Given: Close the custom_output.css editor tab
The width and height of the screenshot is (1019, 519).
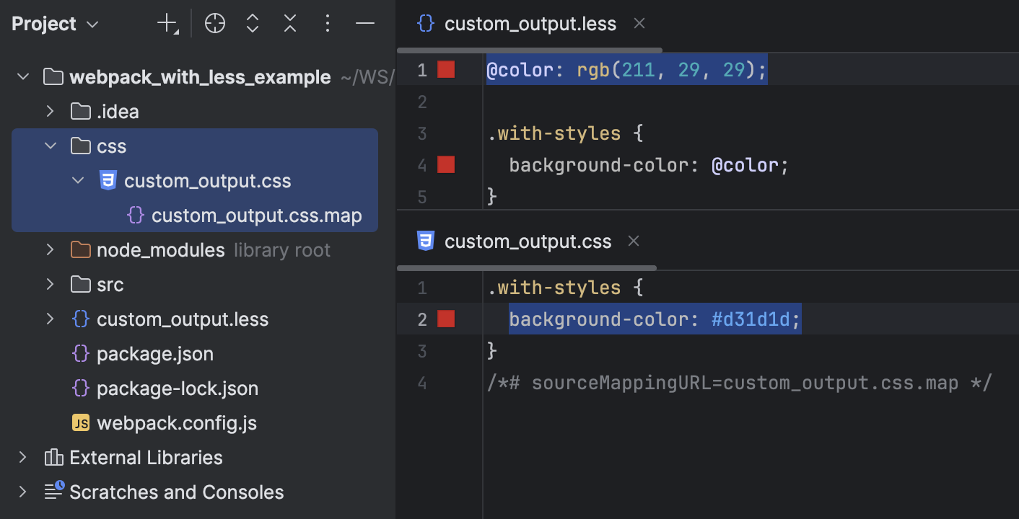Looking at the screenshot, I should (x=633, y=241).
